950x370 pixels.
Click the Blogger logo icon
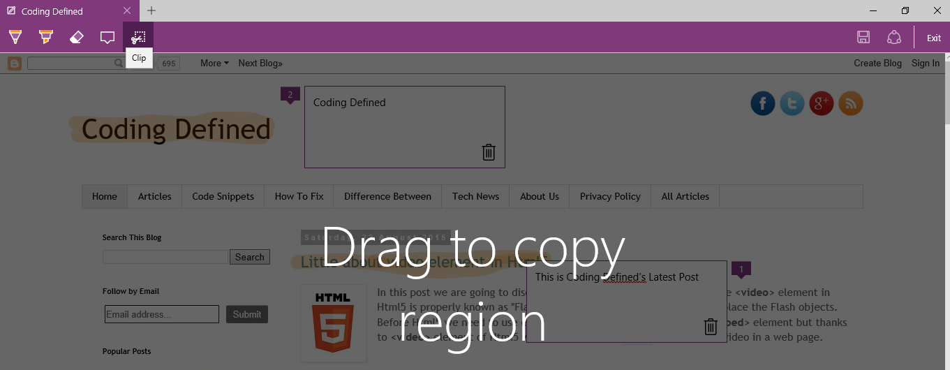coord(15,64)
